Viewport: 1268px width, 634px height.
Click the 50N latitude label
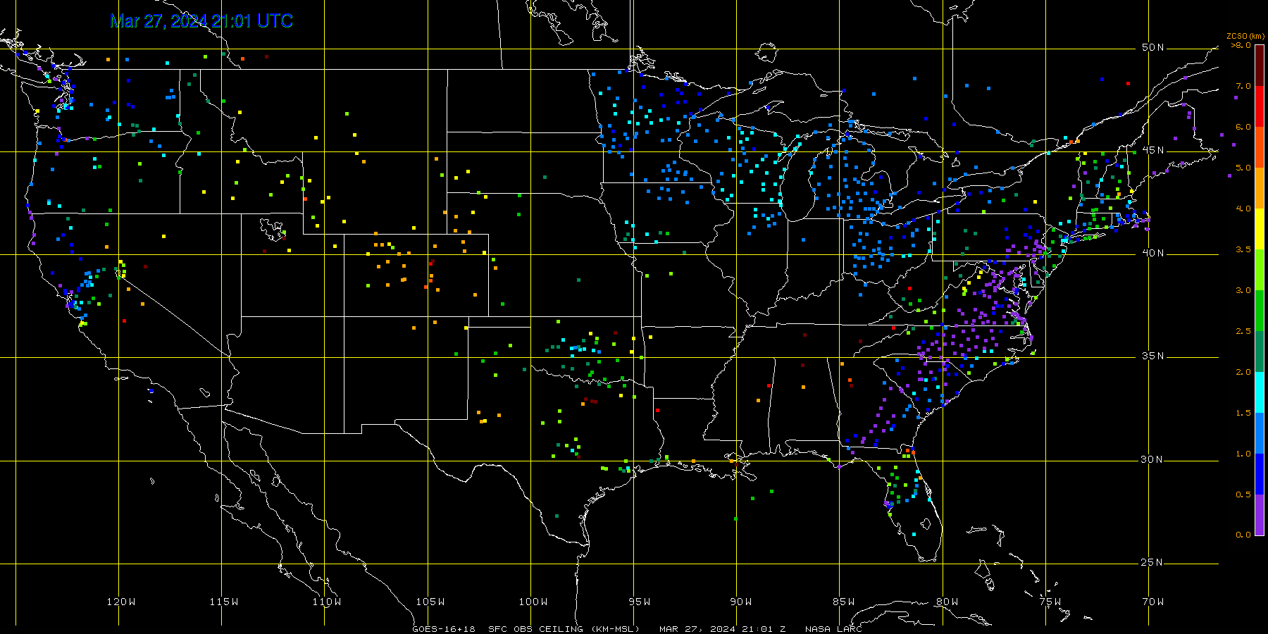click(x=1153, y=47)
